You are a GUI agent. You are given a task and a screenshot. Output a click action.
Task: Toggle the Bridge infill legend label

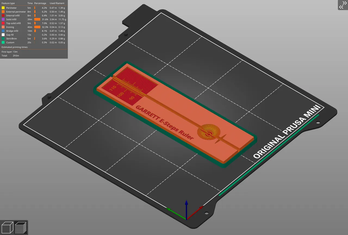[12, 31]
